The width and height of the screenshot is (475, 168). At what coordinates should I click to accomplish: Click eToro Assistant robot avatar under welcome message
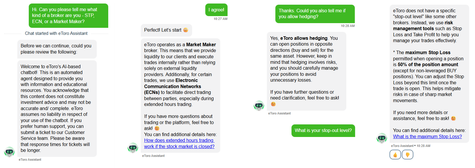point(9,152)
